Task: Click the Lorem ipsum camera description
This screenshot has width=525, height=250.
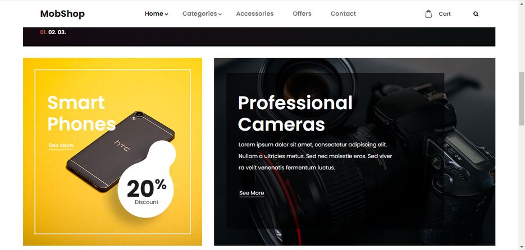Action: (315, 156)
